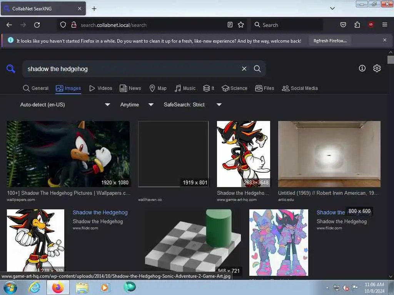Click the wallpapers.com source text

click(21, 200)
